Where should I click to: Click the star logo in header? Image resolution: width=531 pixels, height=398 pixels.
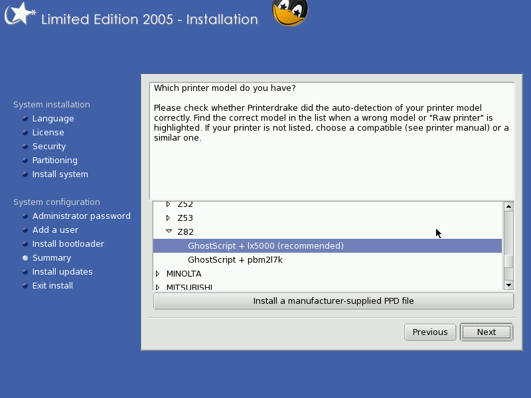point(20,14)
